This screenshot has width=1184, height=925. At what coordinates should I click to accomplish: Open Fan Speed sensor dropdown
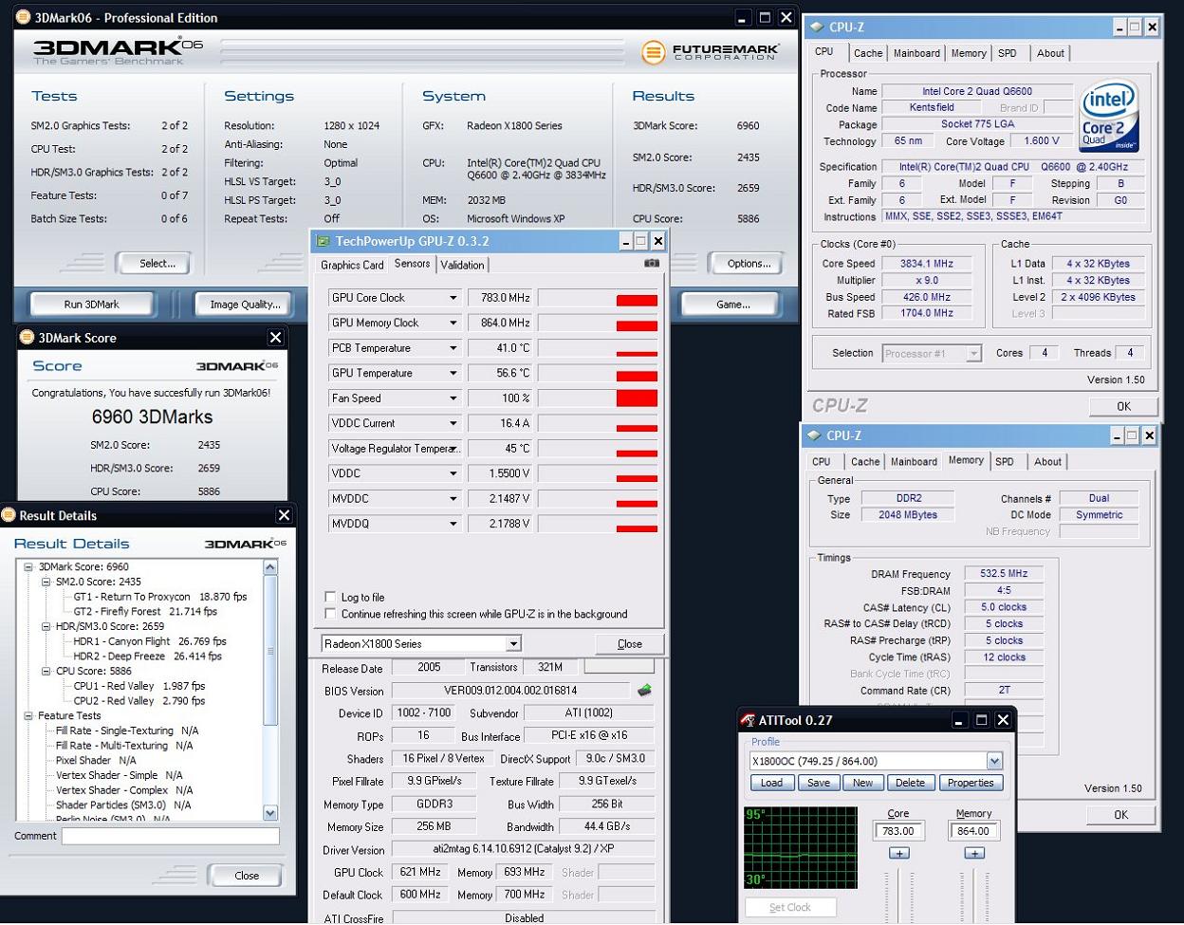453,398
